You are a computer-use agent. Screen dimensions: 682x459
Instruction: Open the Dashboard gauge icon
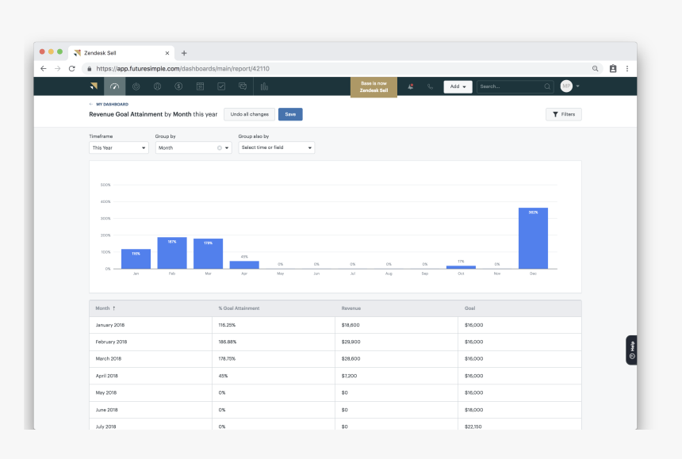coord(114,86)
